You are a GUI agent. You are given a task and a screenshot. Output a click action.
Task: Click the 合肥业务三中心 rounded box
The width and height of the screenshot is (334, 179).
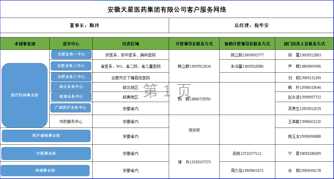coord(71,77)
